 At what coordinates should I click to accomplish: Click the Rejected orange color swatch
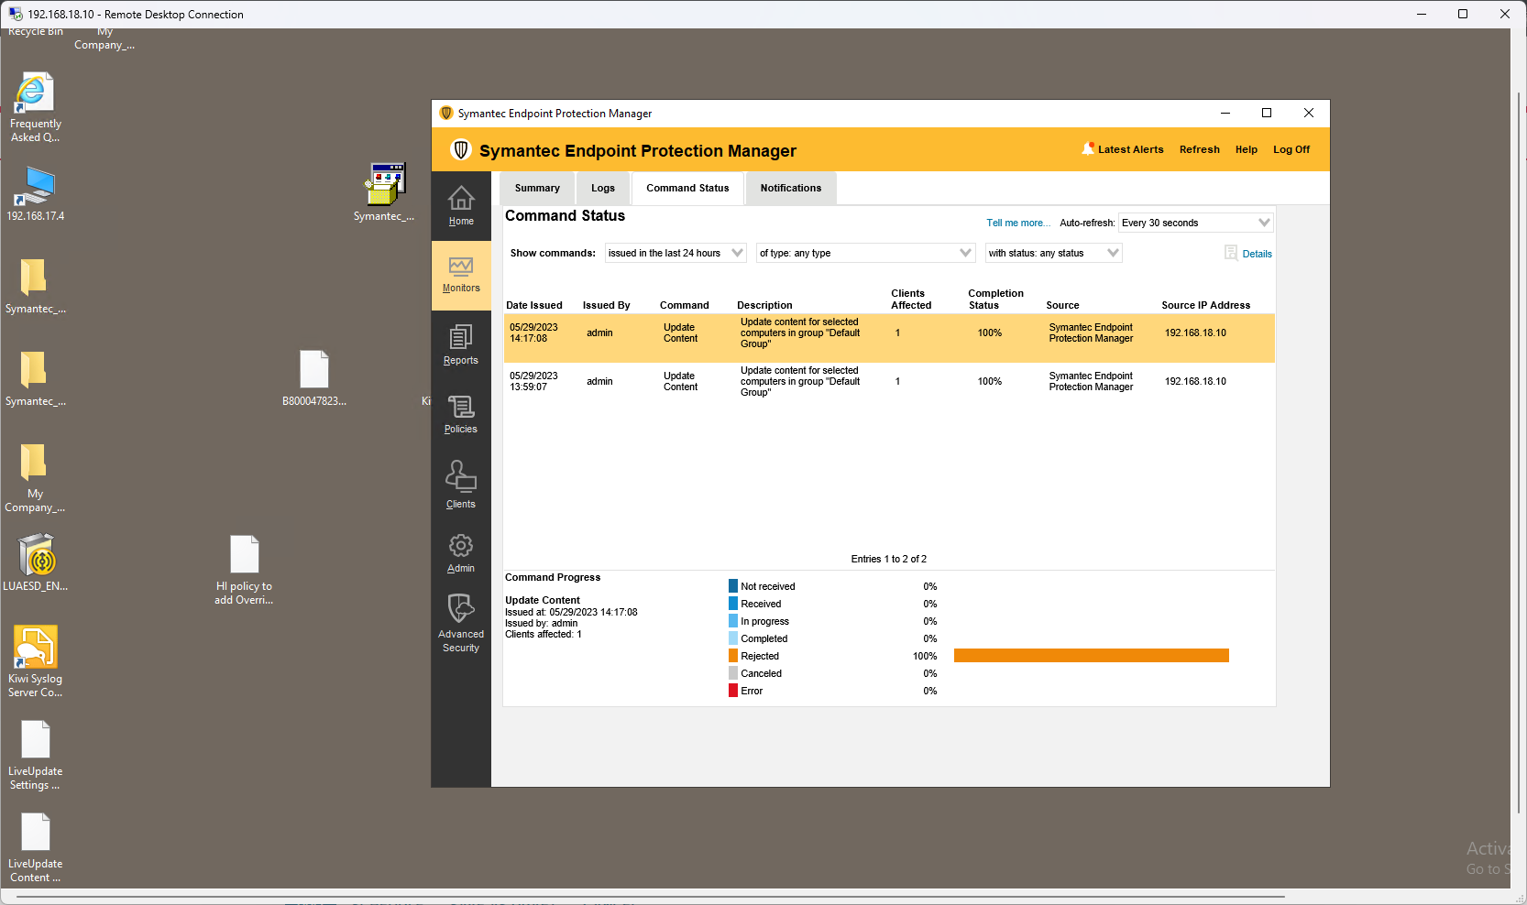click(x=733, y=656)
